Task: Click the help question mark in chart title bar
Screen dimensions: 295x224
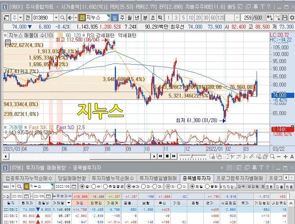Action: click(x=269, y=7)
